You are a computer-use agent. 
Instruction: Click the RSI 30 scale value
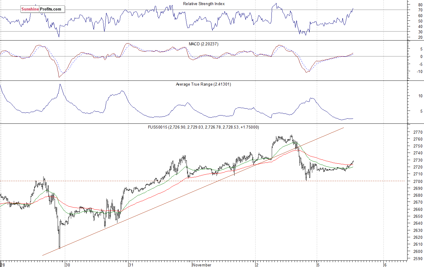pyautogui.click(x=420, y=32)
